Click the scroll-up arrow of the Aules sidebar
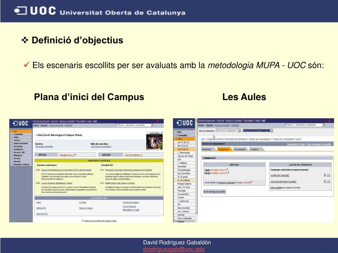338x253 pixels. pos(196,120)
